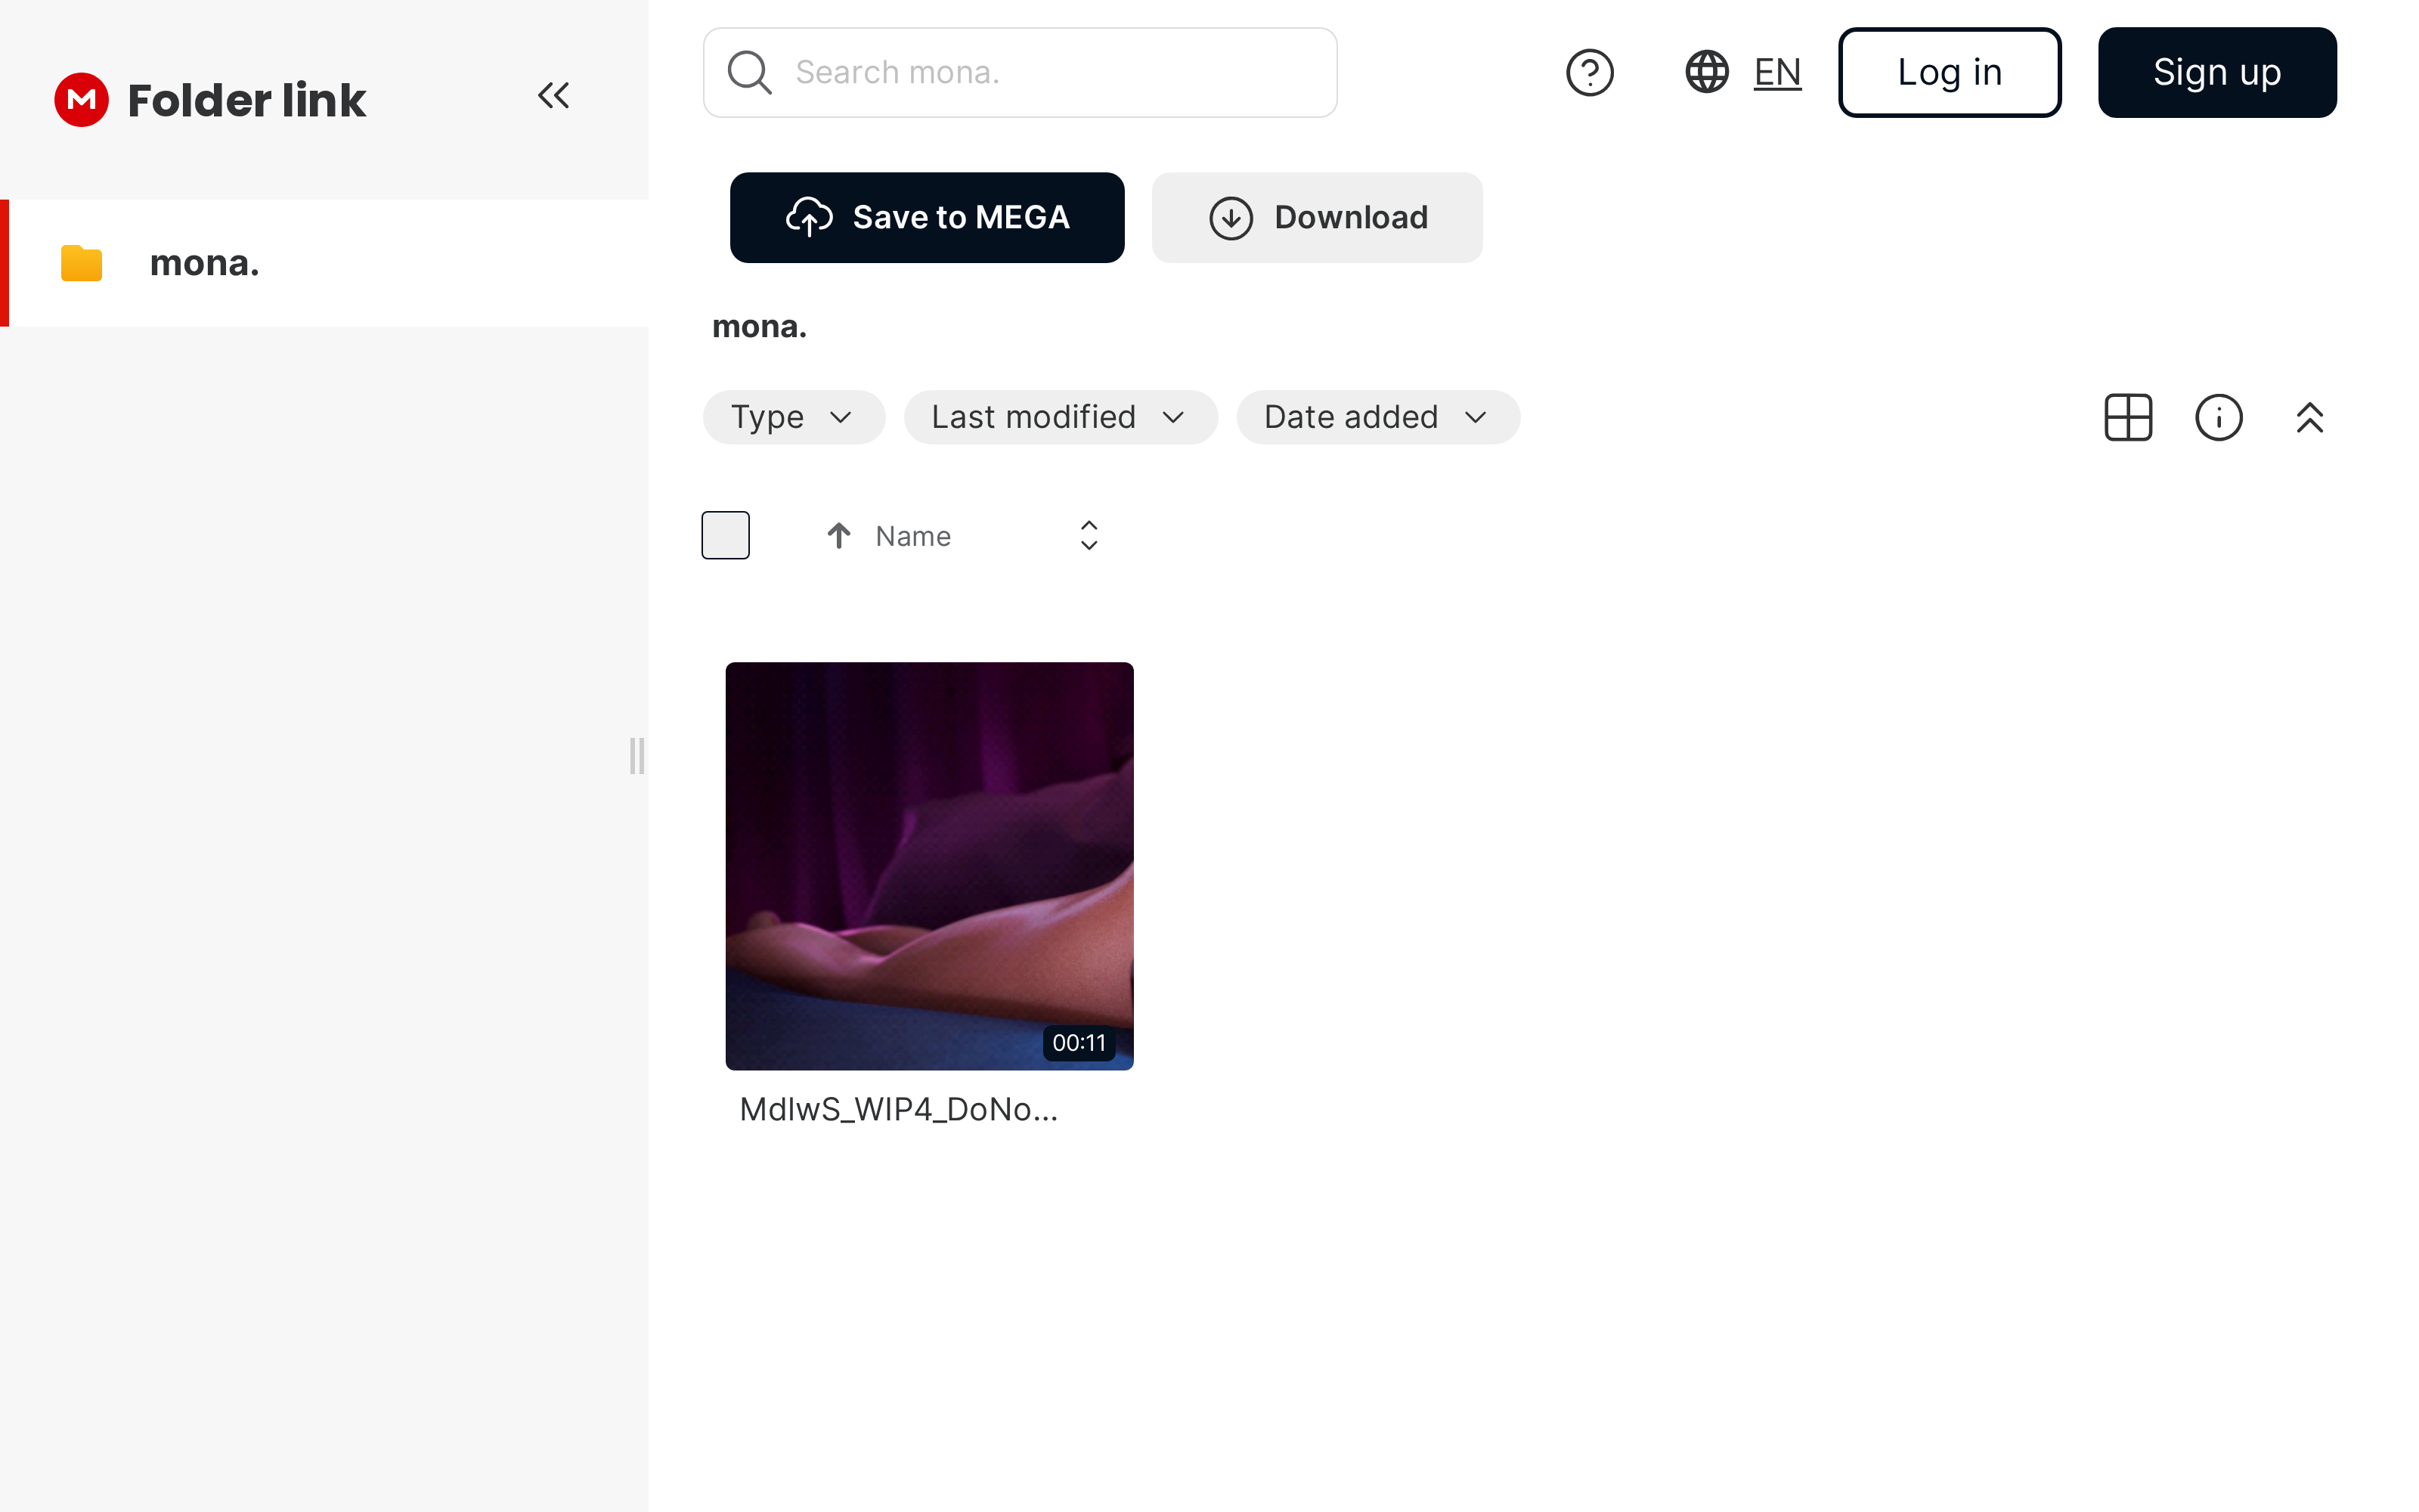
Task: Toggle the select all checkbox
Action: (725, 536)
